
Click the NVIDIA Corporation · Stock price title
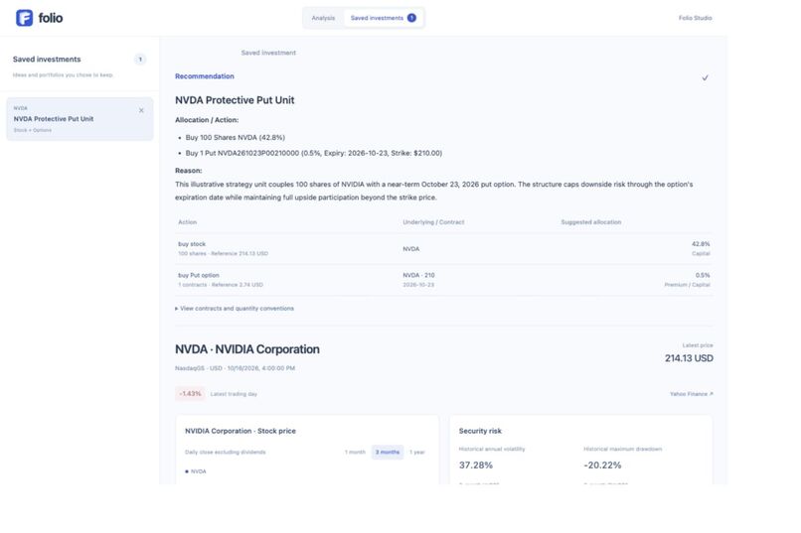[x=240, y=431]
